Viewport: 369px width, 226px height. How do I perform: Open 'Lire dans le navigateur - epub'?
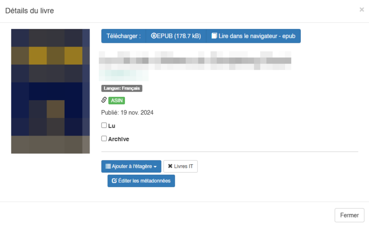point(253,36)
